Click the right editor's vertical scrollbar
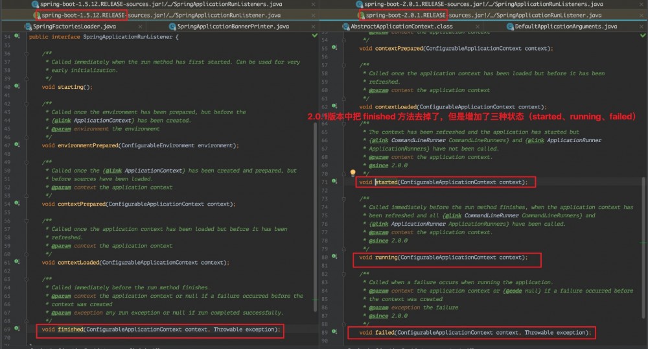This screenshot has height=349, width=648. point(643,248)
